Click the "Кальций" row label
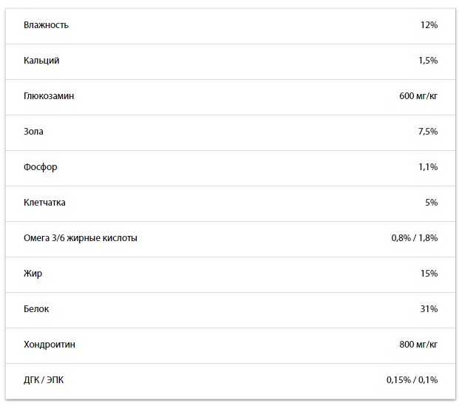459x406 pixels. pos(41,61)
